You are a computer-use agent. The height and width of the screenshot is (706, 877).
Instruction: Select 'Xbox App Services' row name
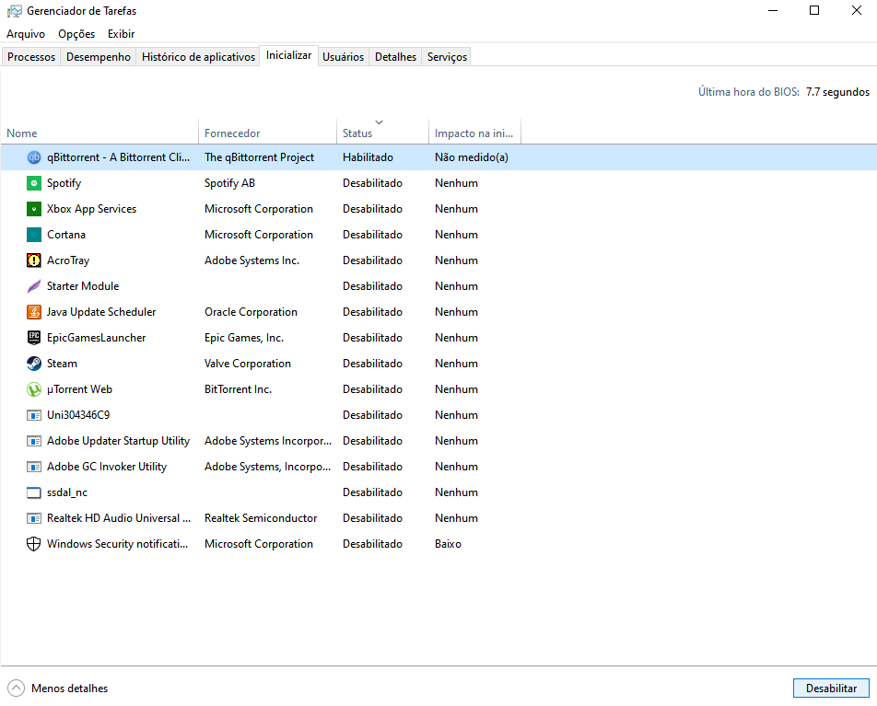(x=92, y=209)
